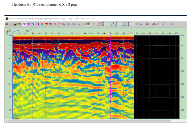Toggle the eT toolbar button

point(157,24)
